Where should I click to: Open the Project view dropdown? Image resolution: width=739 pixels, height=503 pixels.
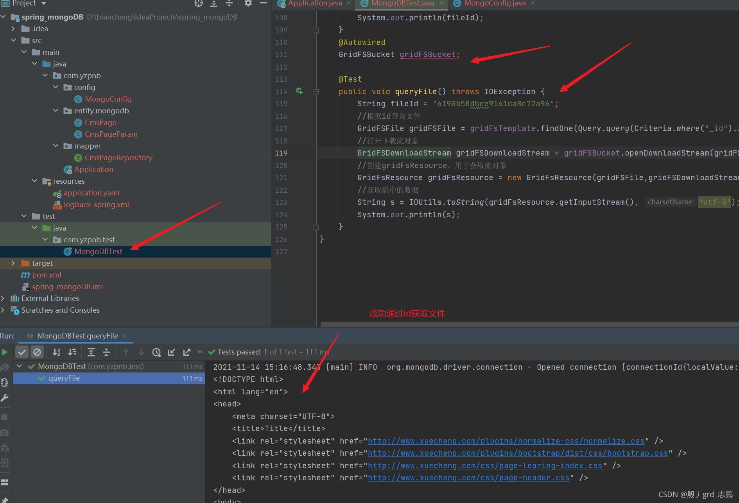[x=43, y=4]
